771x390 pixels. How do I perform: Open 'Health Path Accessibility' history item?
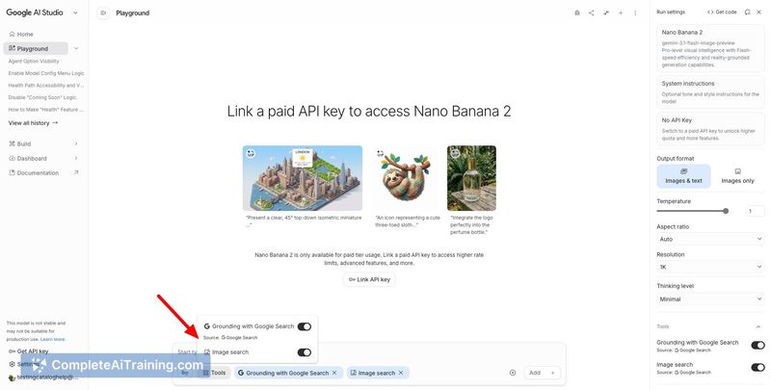click(x=45, y=86)
